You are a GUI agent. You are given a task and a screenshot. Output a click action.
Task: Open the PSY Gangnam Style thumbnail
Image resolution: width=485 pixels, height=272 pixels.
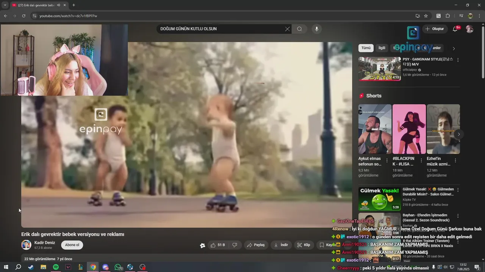pyautogui.click(x=380, y=69)
